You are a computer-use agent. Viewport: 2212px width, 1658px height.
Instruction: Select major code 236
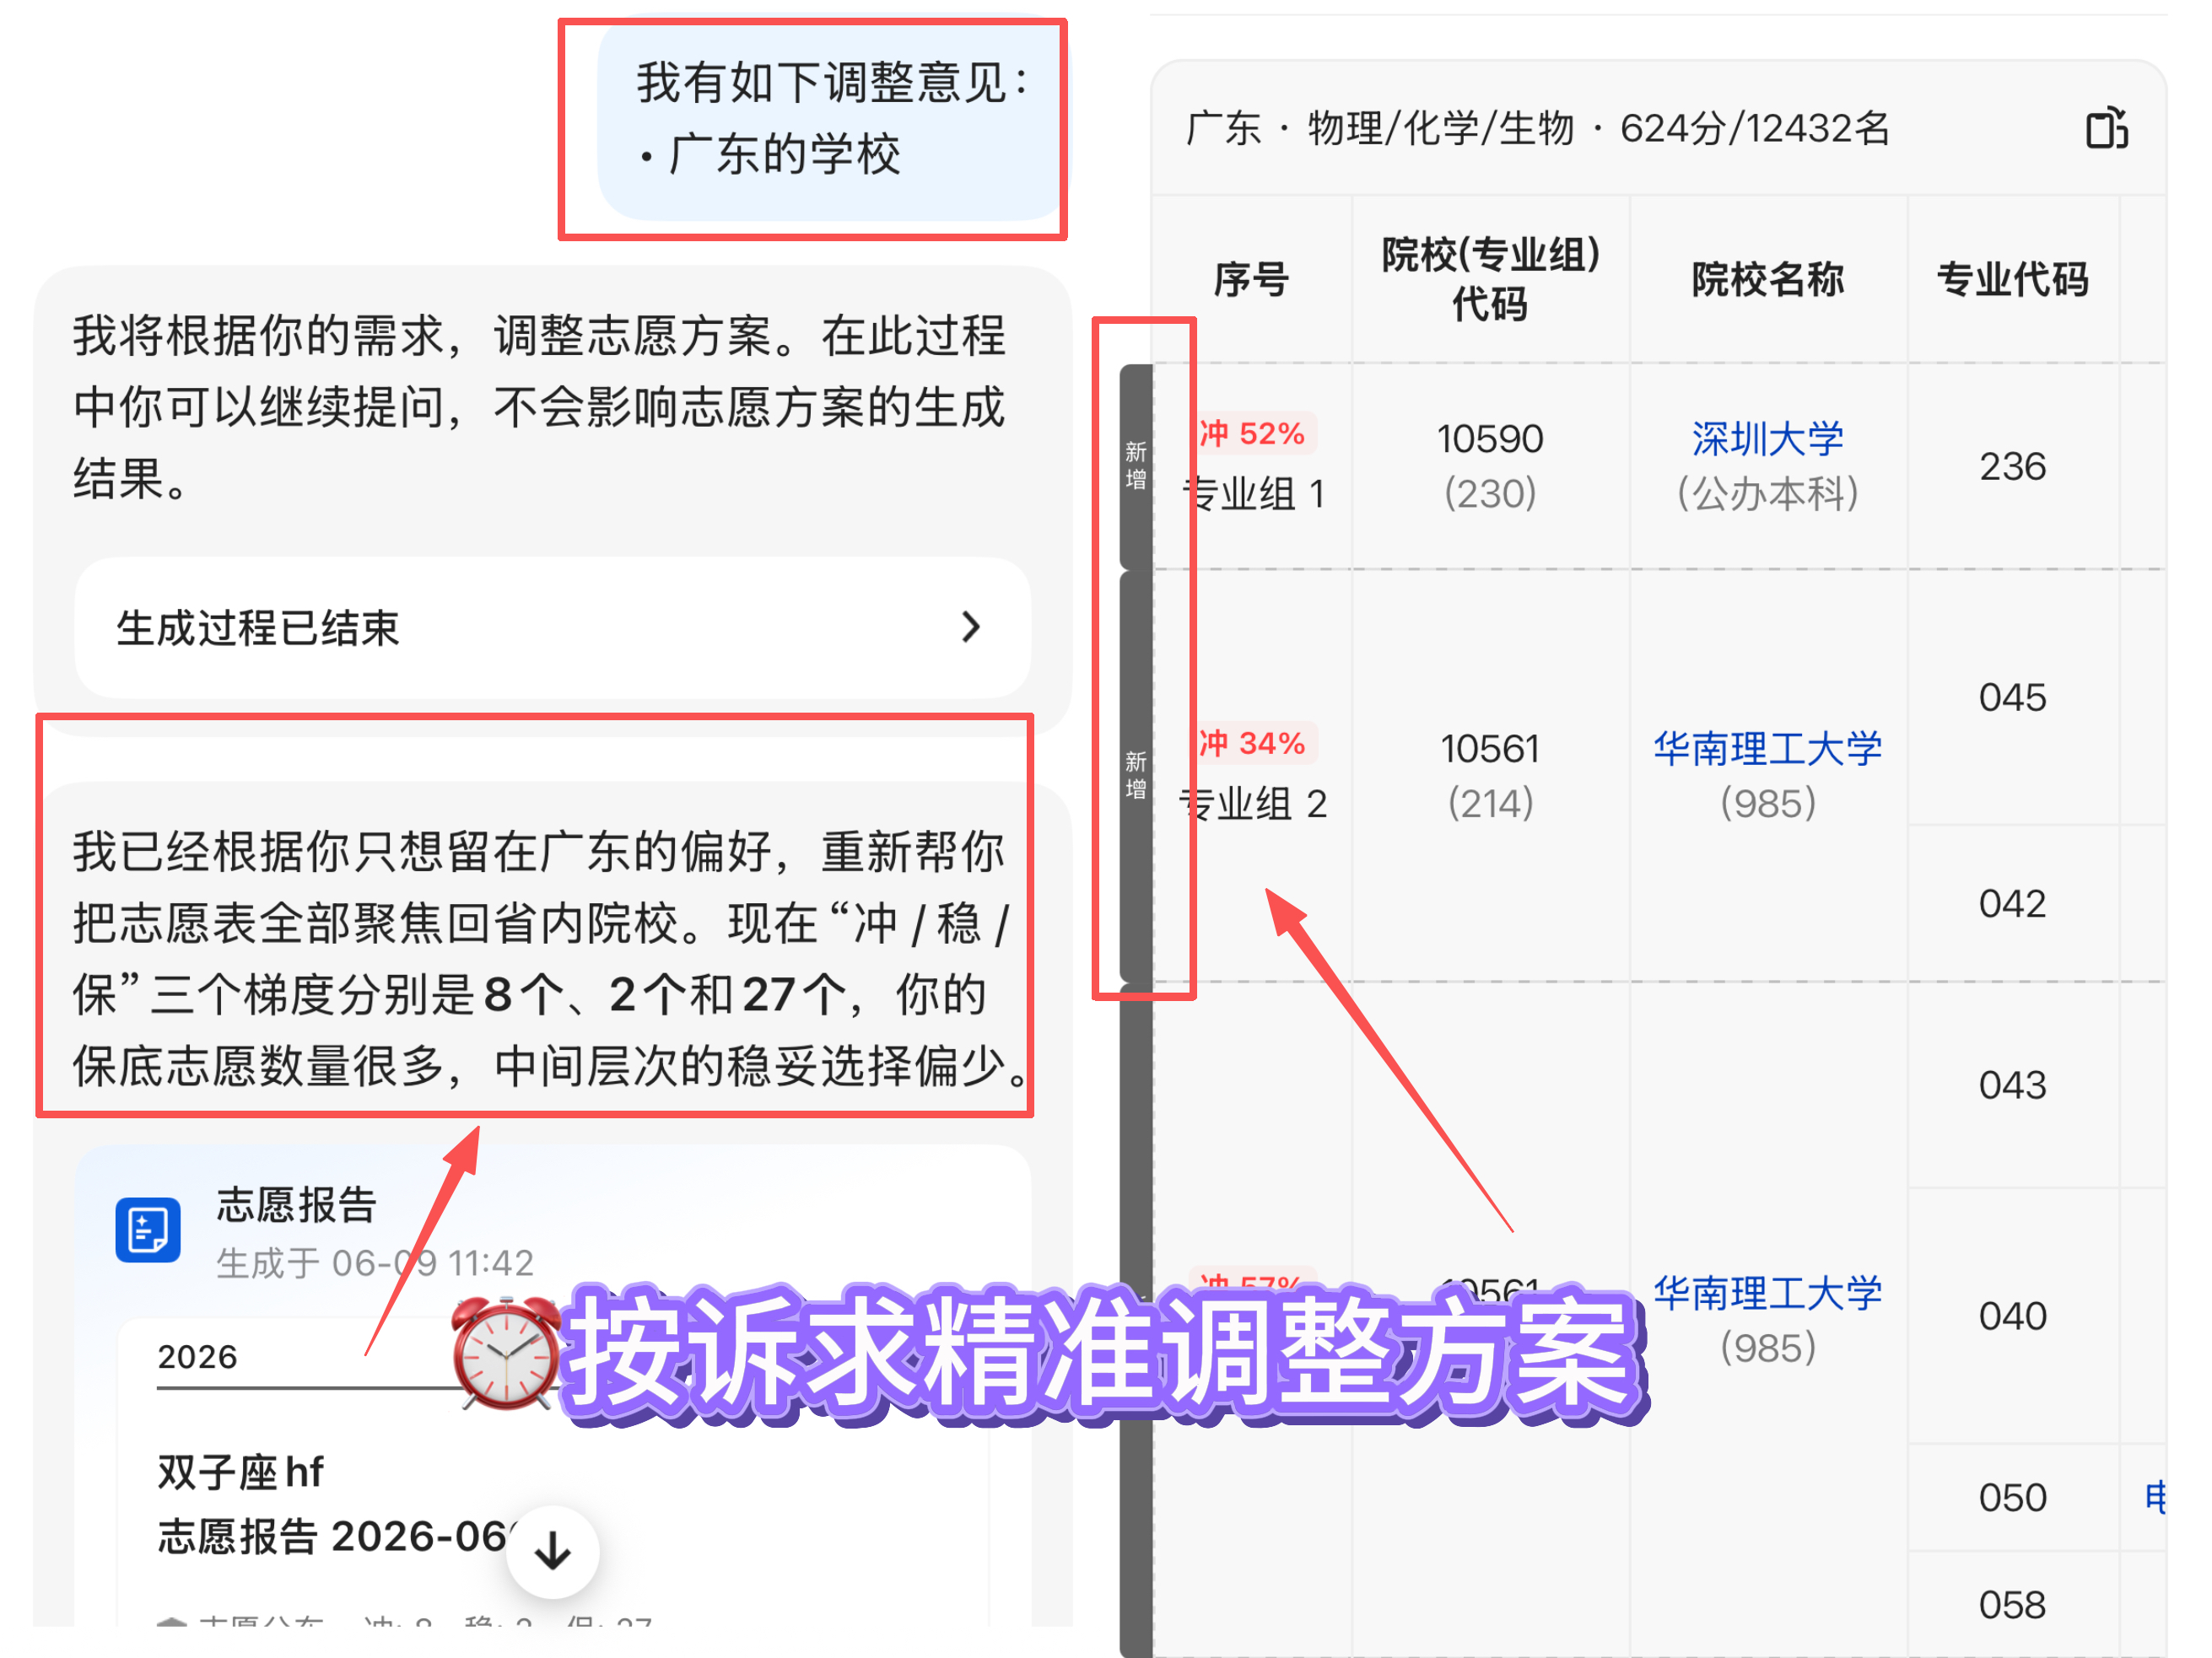tap(2012, 466)
